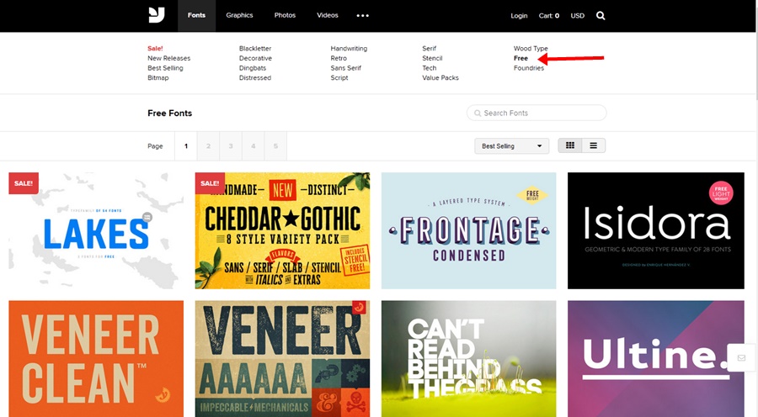Screen dimensions: 758x417
Task: Open the search magnifier icon in header
Action: (601, 15)
